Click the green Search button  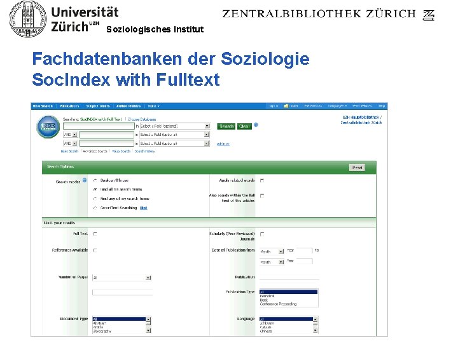pyautogui.click(x=226, y=126)
